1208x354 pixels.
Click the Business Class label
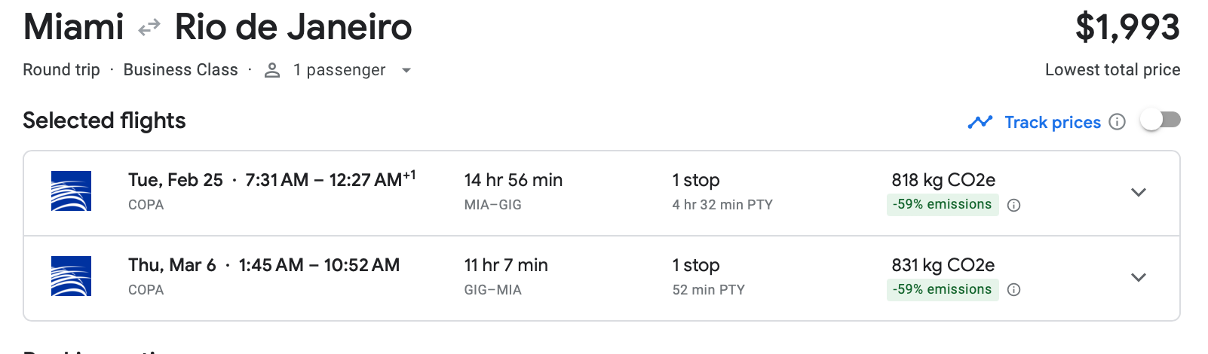coord(180,70)
